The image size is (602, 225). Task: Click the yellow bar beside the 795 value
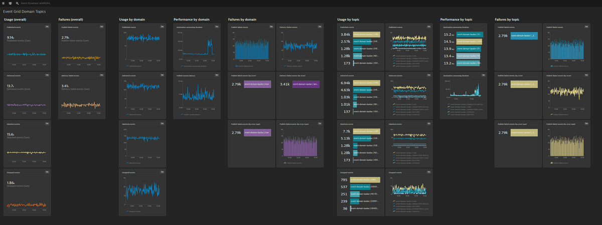[x=366, y=179]
